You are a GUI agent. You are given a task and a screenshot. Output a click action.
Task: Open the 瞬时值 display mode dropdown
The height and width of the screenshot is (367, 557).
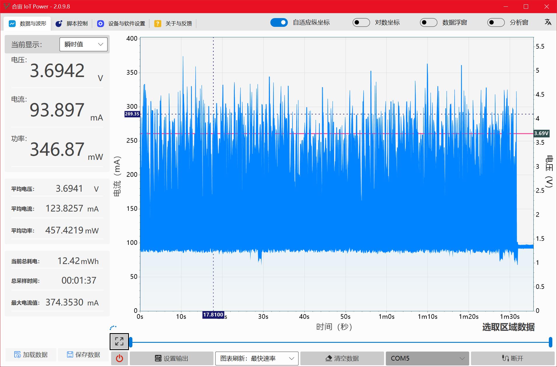click(83, 44)
